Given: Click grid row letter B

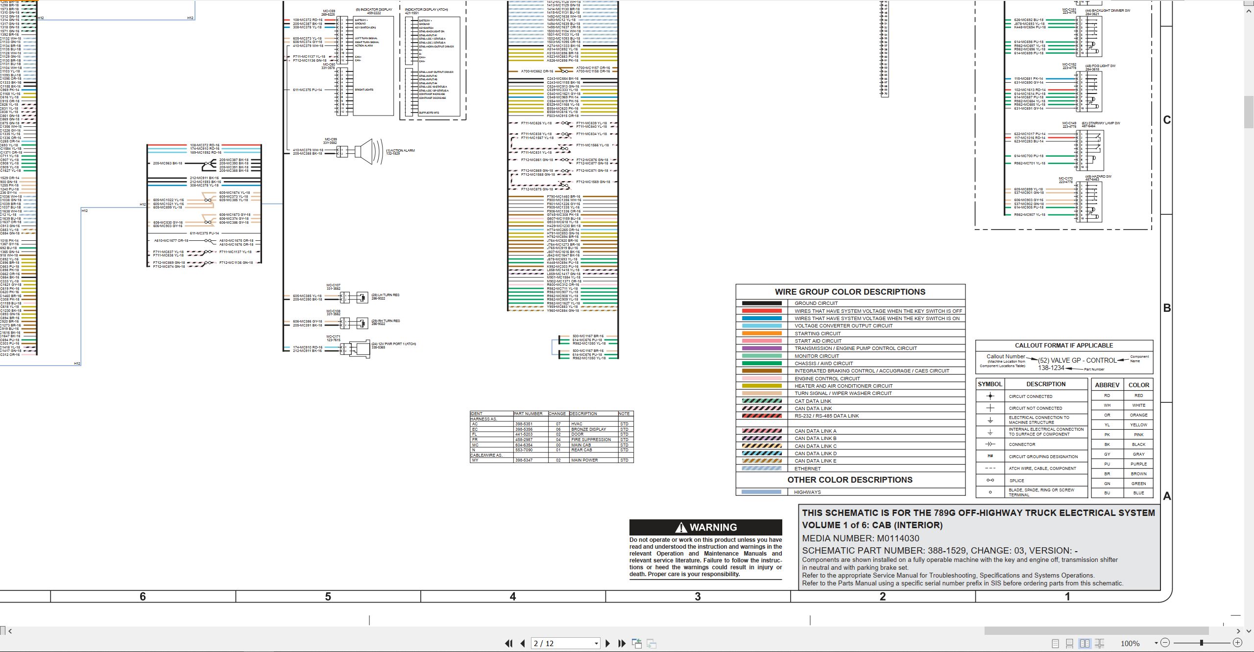Looking at the screenshot, I should (1167, 308).
